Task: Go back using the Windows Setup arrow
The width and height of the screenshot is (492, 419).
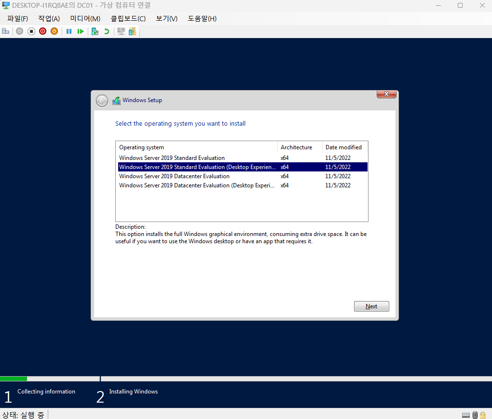Action: [102, 101]
